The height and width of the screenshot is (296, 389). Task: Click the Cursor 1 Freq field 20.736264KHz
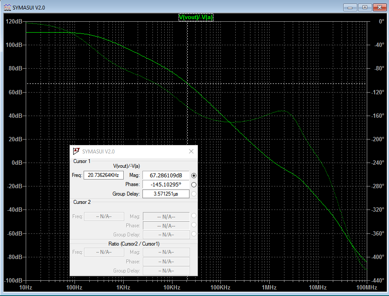click(103, 175)
